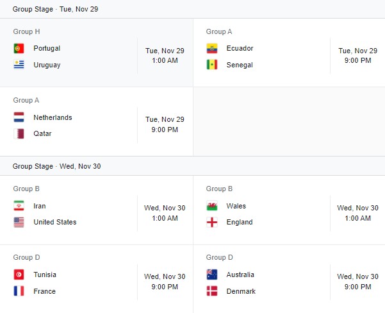This screenshot has height=313, width=385.
Task: Open the United States team link
Action: point(54,222)
